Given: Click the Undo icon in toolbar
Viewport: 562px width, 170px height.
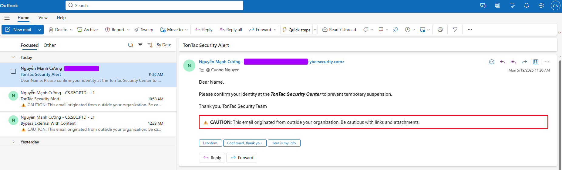Looking at the screenshot, I should click(x=455, y=30).
